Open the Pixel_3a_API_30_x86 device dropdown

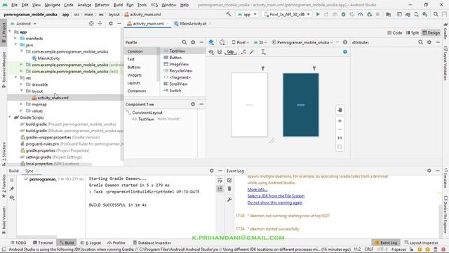[287, 14]
